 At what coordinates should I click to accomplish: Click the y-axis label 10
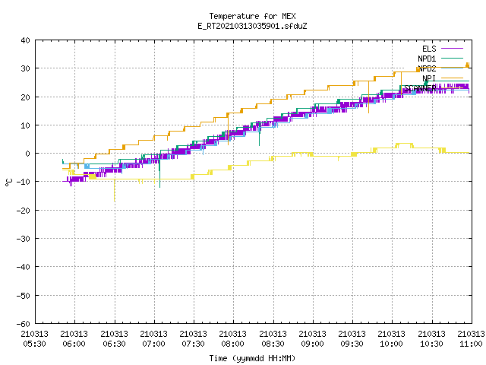[25, 125]
